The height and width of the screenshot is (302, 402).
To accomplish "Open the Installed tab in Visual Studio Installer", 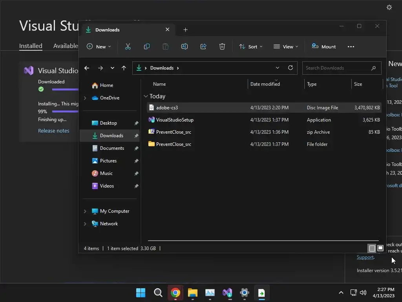I will (x=31, y=46).
